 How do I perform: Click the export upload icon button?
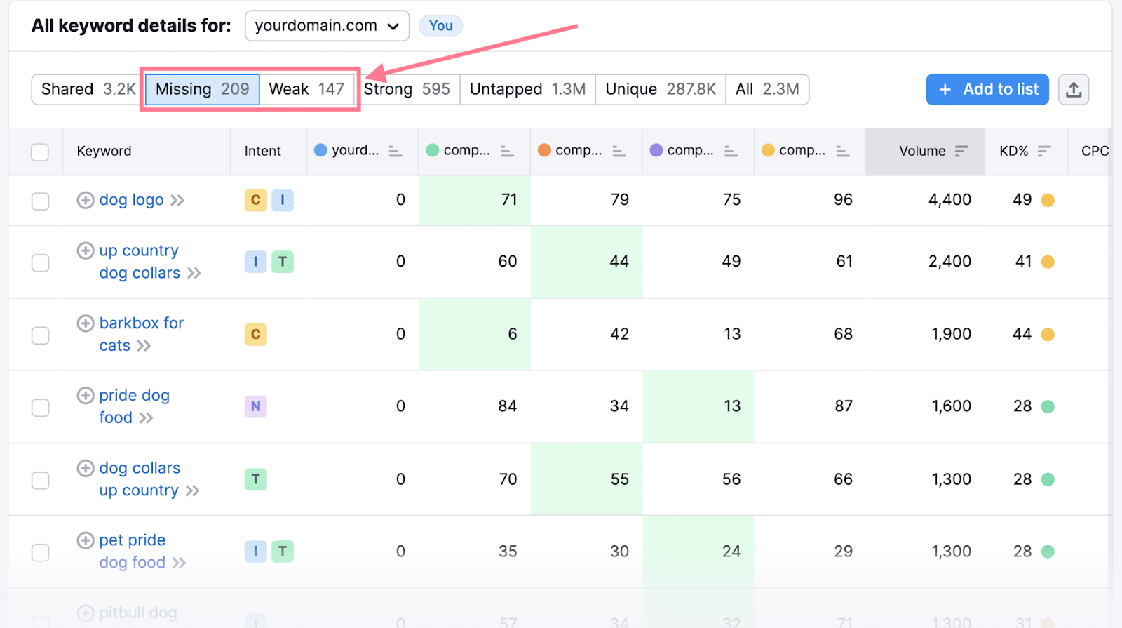1073,90
